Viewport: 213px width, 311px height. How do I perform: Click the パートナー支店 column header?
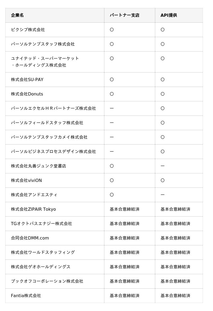point(124,15)
